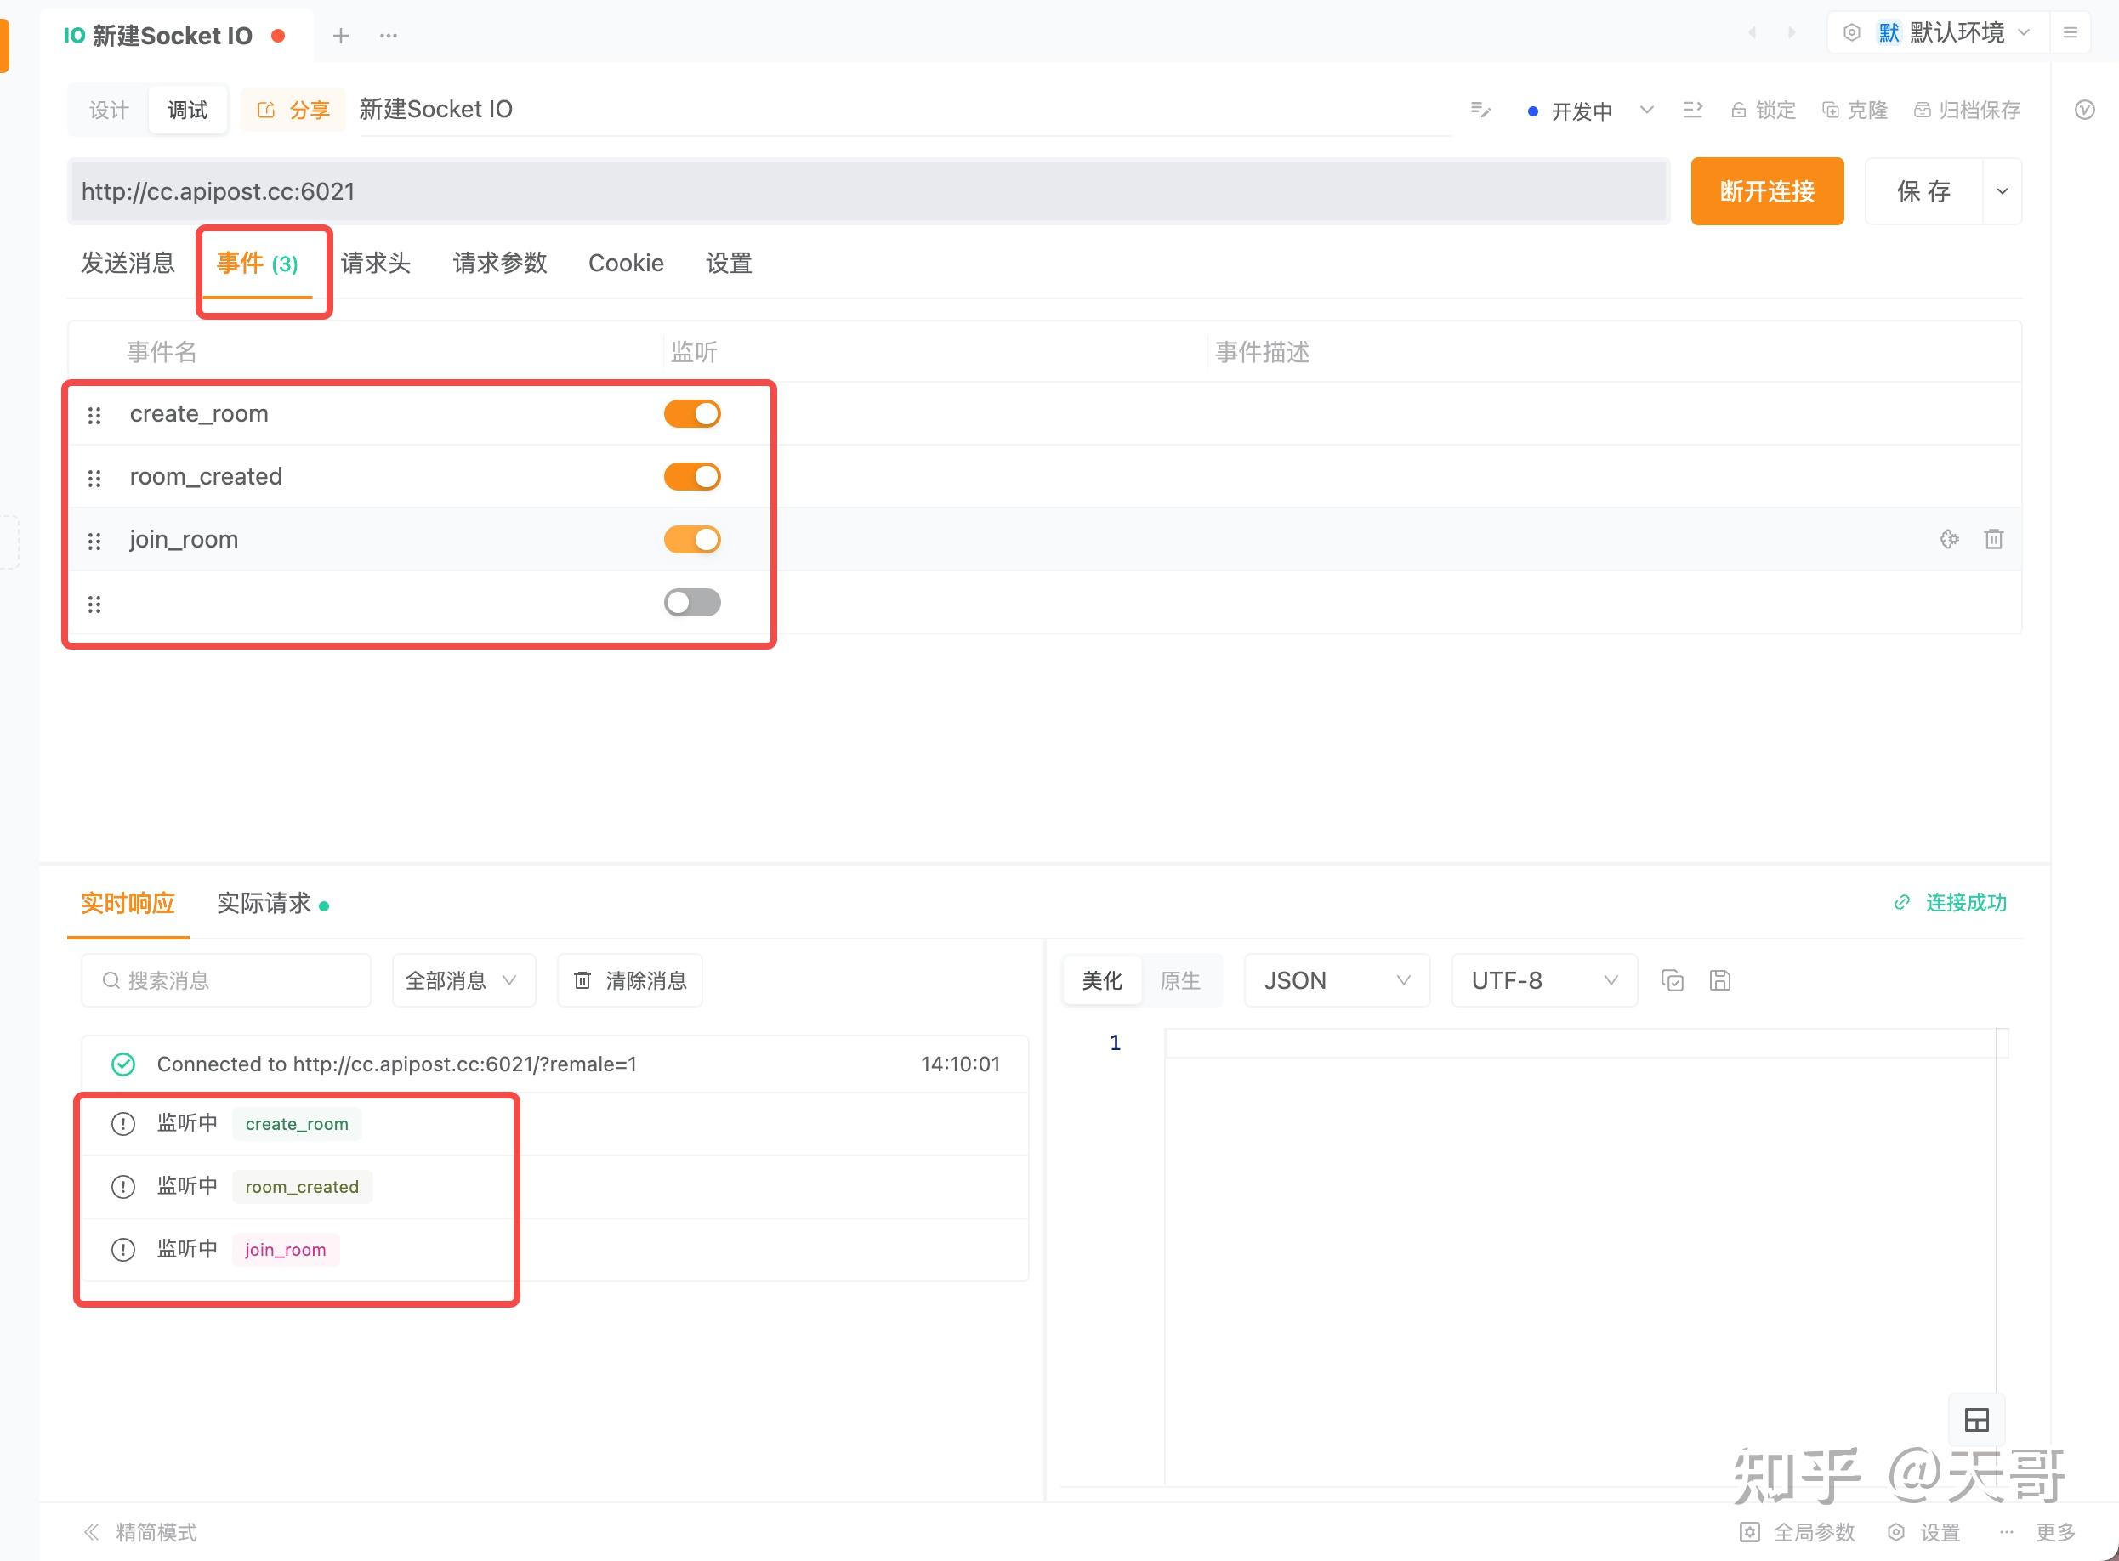Enable the unnamed event's listen toggle

coord(692,602)
